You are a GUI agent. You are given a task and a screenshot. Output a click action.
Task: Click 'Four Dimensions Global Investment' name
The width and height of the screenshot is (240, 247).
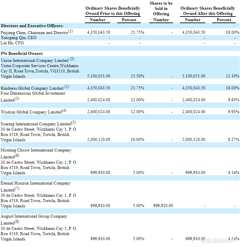[33, 93]
